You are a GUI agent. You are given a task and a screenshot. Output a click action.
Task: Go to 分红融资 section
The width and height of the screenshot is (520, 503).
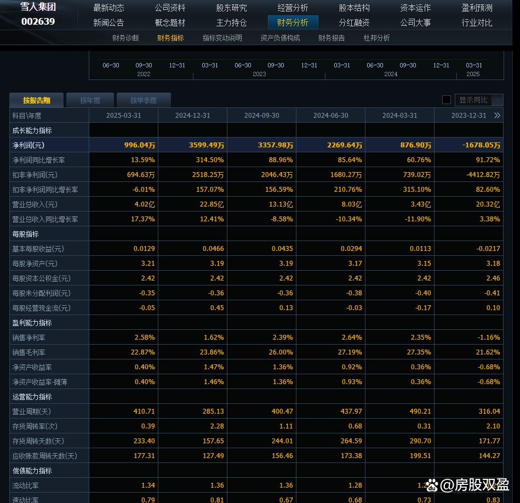(355, 22)
